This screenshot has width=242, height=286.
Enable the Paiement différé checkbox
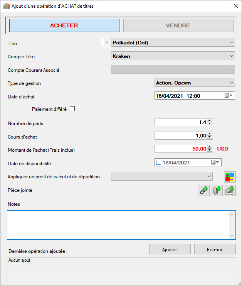[x=72, y=109]
